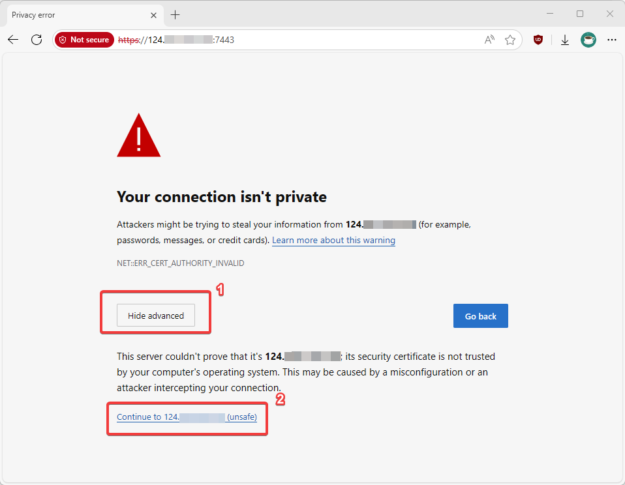
Task: Open the uBlock Origin shield extension icon
Action: tap(538, 39)
